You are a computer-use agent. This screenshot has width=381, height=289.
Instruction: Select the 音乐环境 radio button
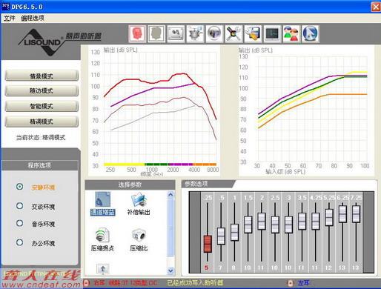pos(20,223)
